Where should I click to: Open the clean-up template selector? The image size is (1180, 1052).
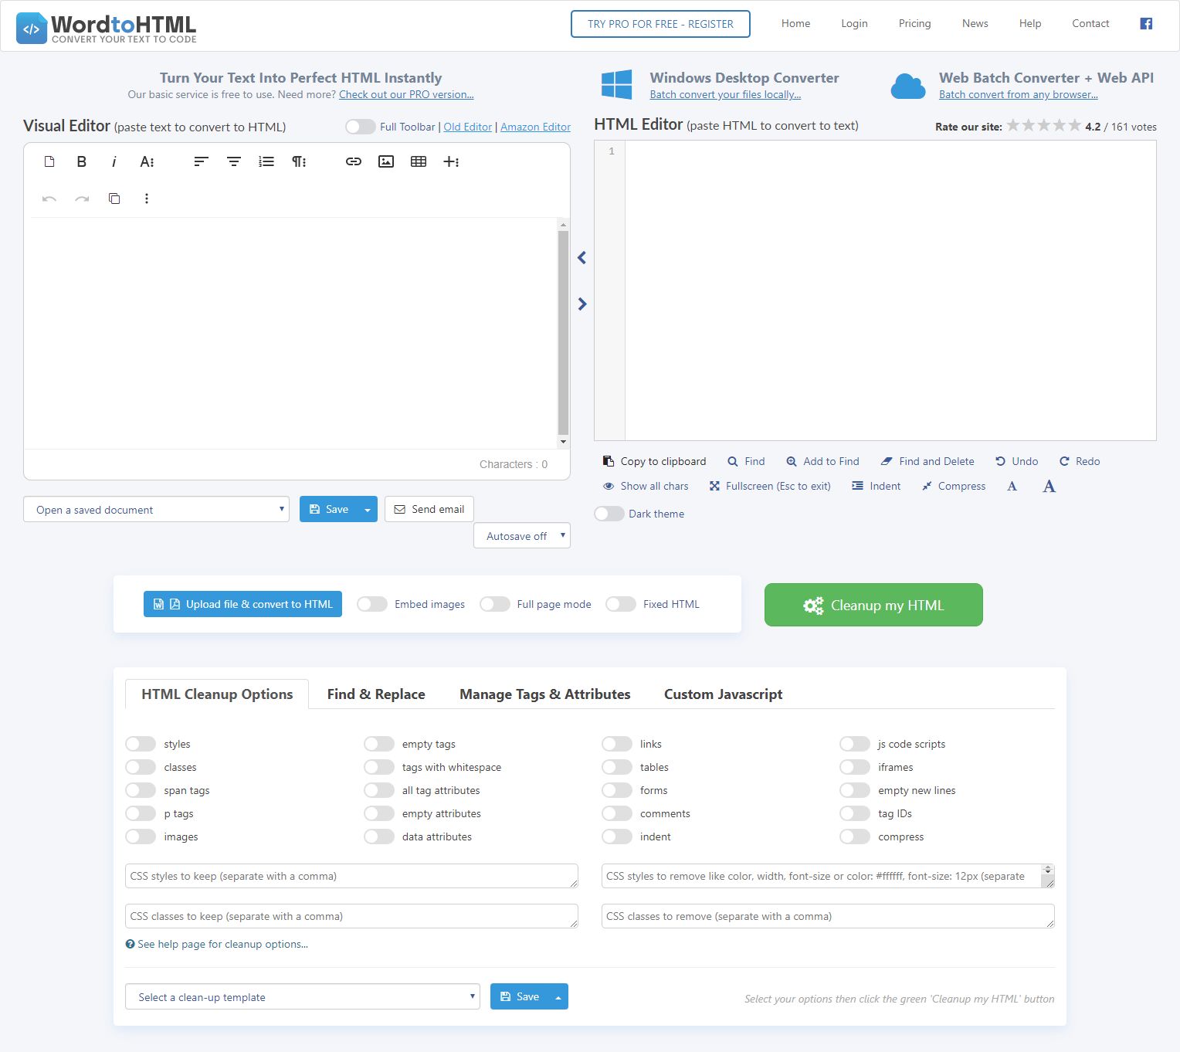point(303,996)
